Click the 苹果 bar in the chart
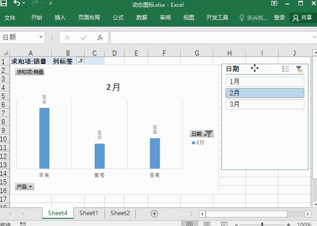Image resolution: width=317 pixels, height=226 pixels. pos(44,138)
